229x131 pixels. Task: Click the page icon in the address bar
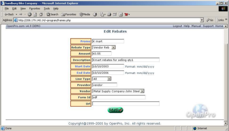click(x=16, y=20)
